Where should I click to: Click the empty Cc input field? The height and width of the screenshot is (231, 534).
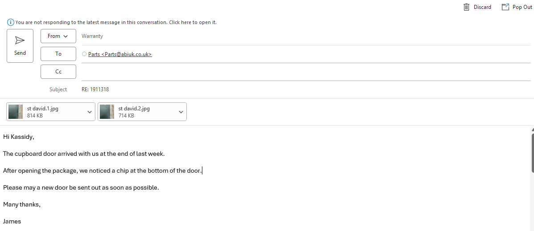point(303,72)
